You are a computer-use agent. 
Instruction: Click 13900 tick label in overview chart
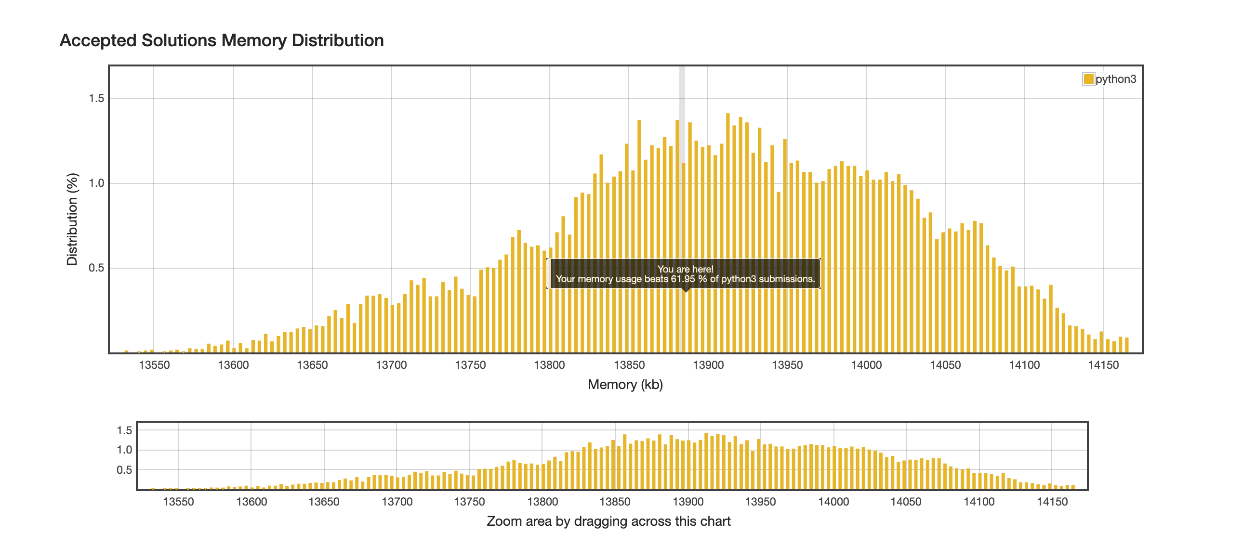tap(688, 502)
